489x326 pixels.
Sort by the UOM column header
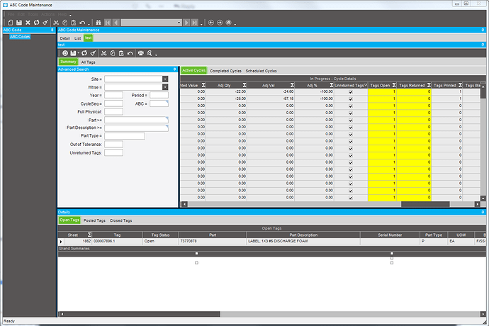click(x=461, y=235)
